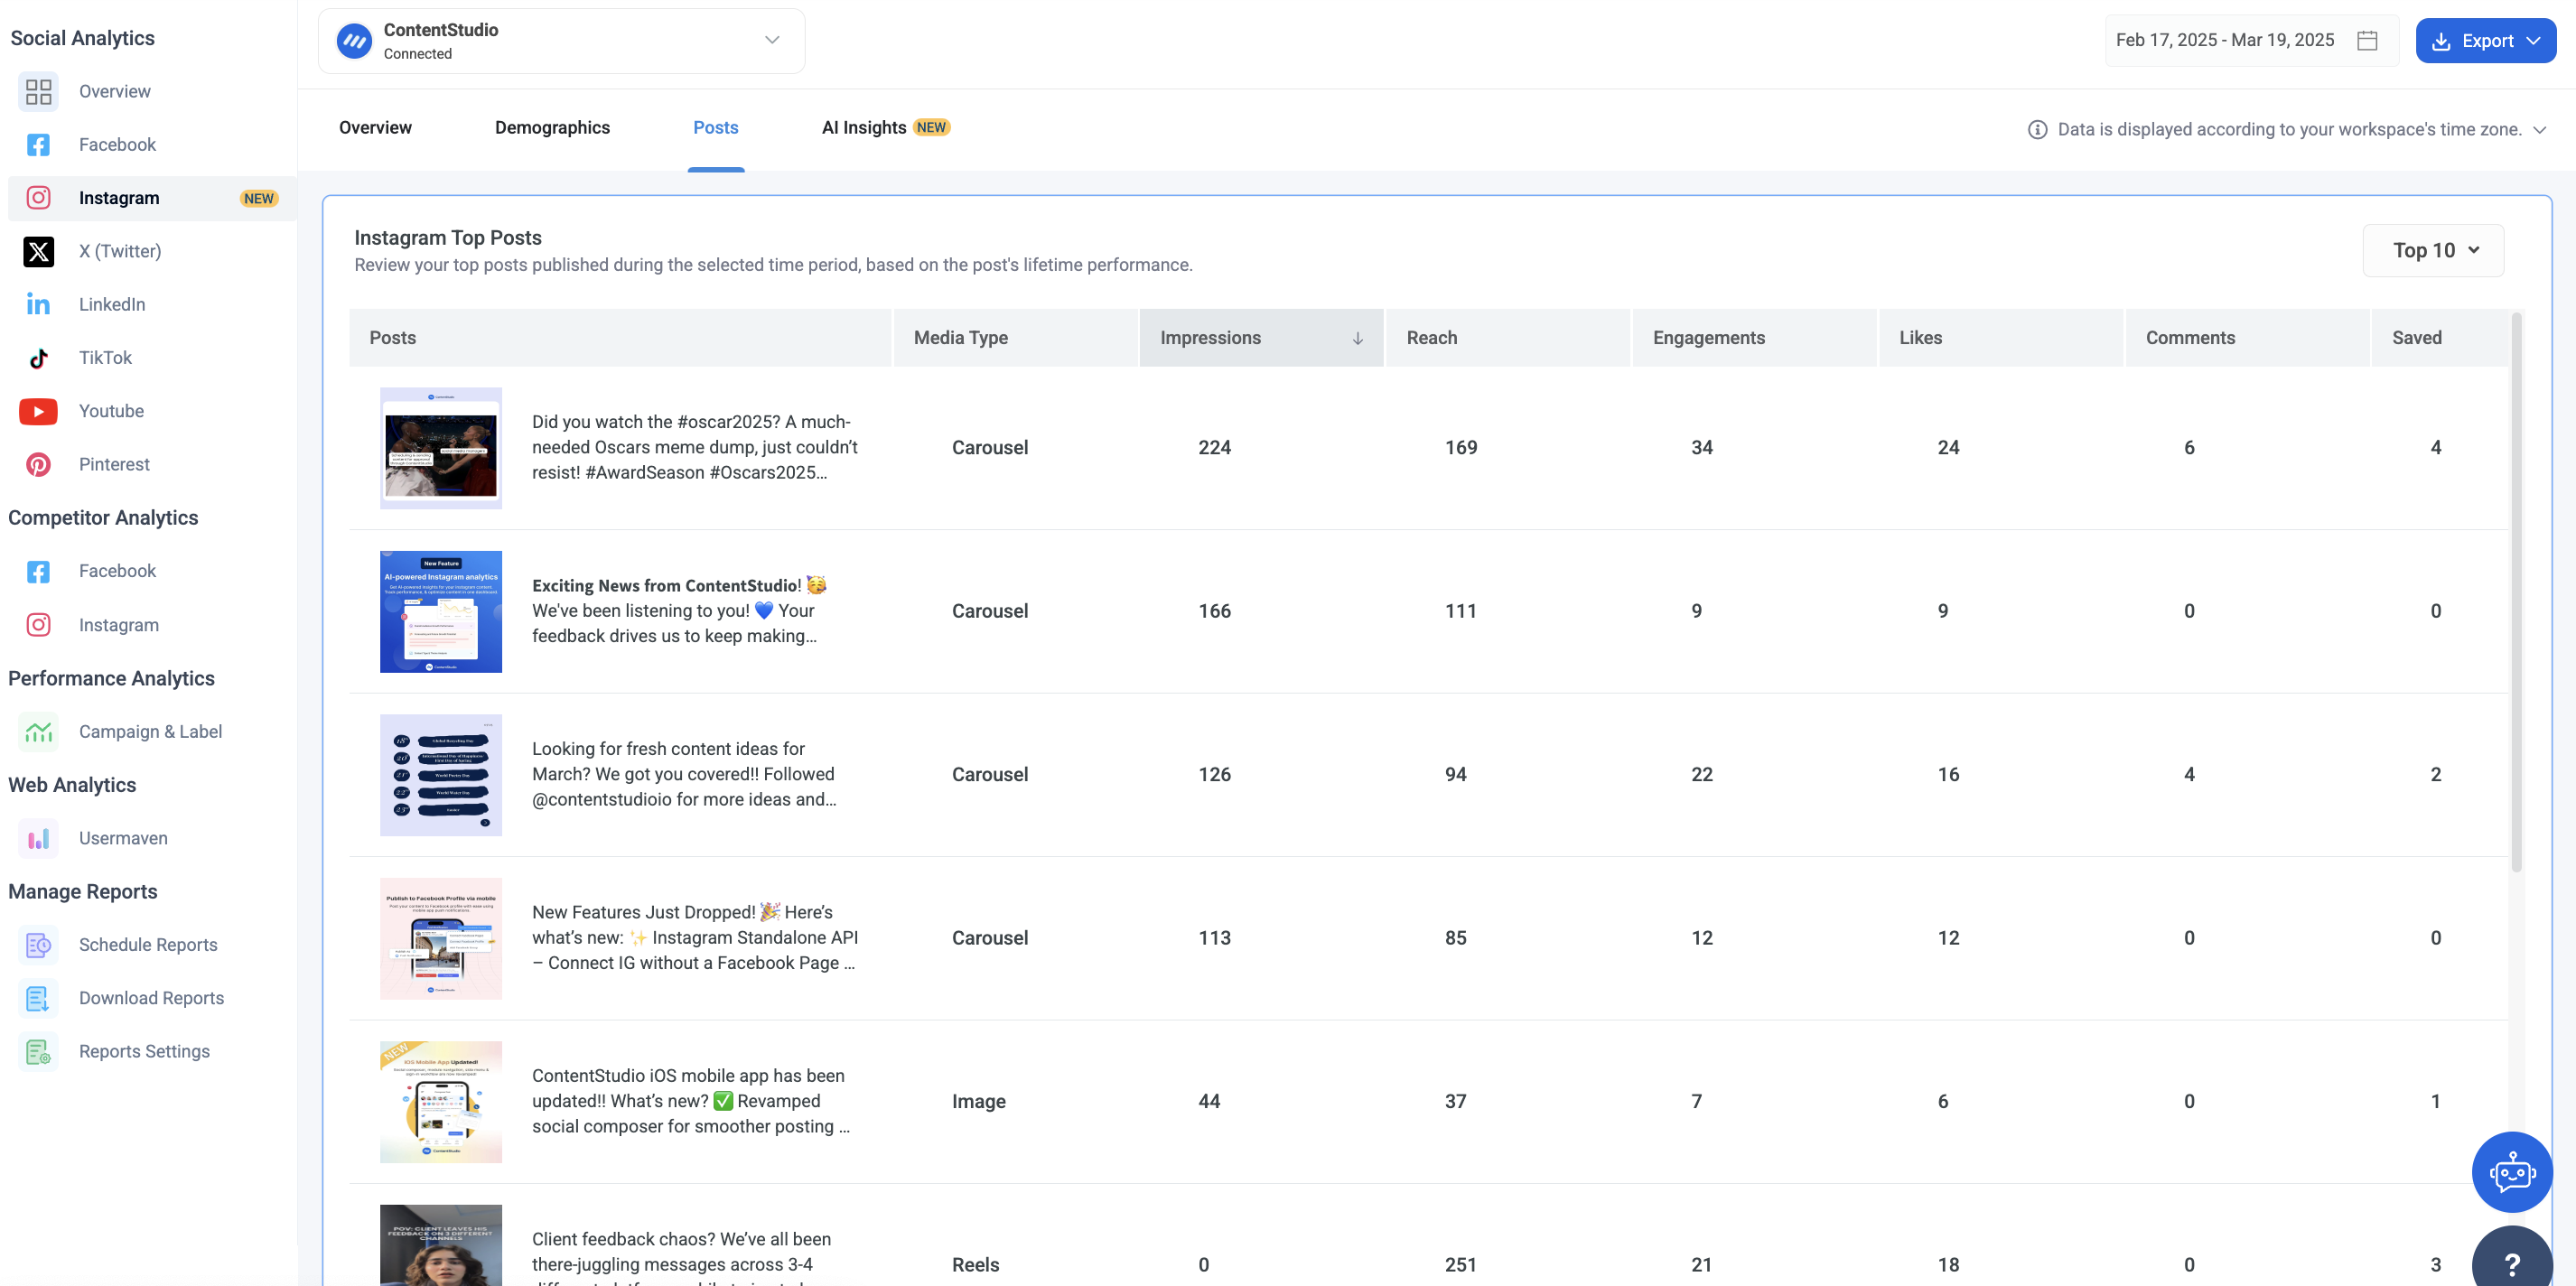2576x1286 pixels.
Task: Sort table by Reach column header
Action: 1508,338
